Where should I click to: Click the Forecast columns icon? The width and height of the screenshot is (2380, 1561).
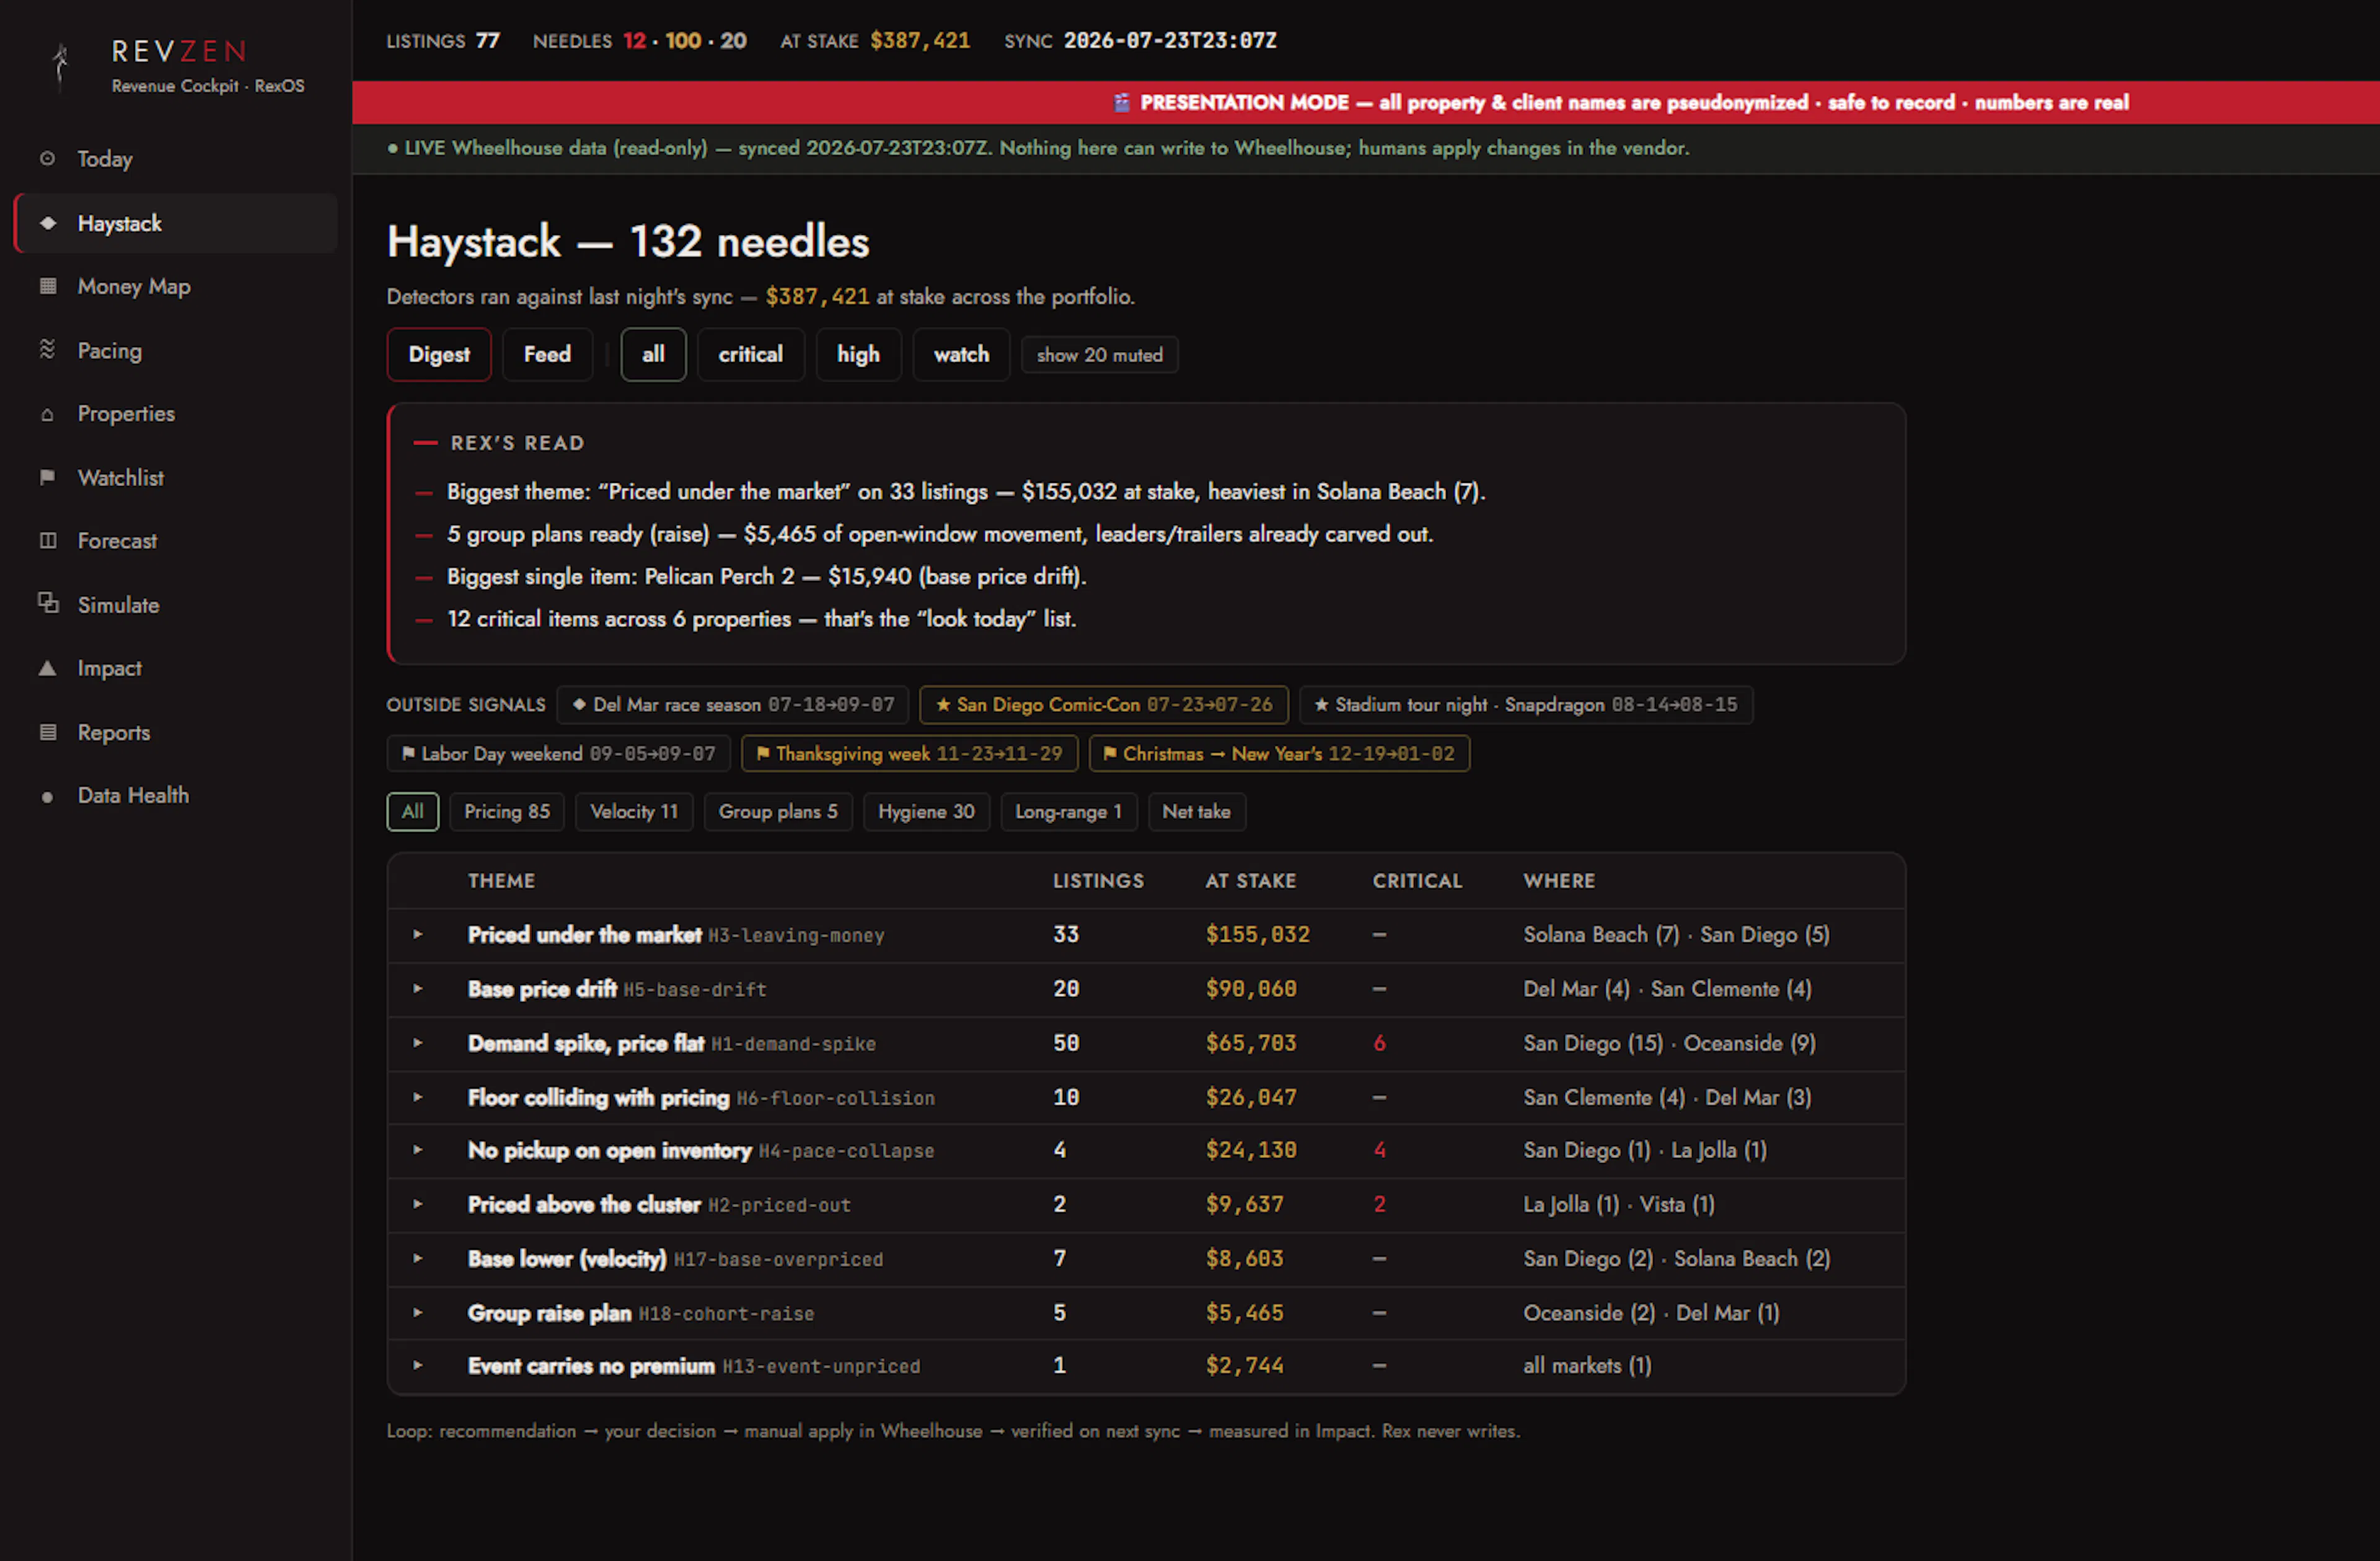(47, 541)
